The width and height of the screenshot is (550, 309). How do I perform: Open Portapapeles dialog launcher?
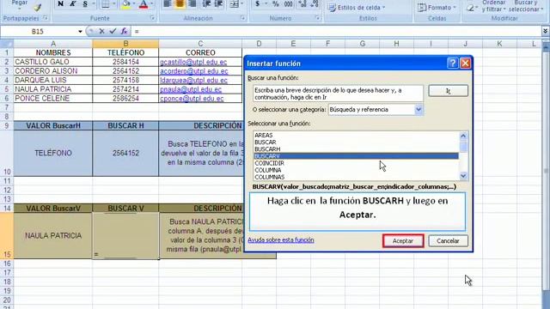click(x=45, y=18)
